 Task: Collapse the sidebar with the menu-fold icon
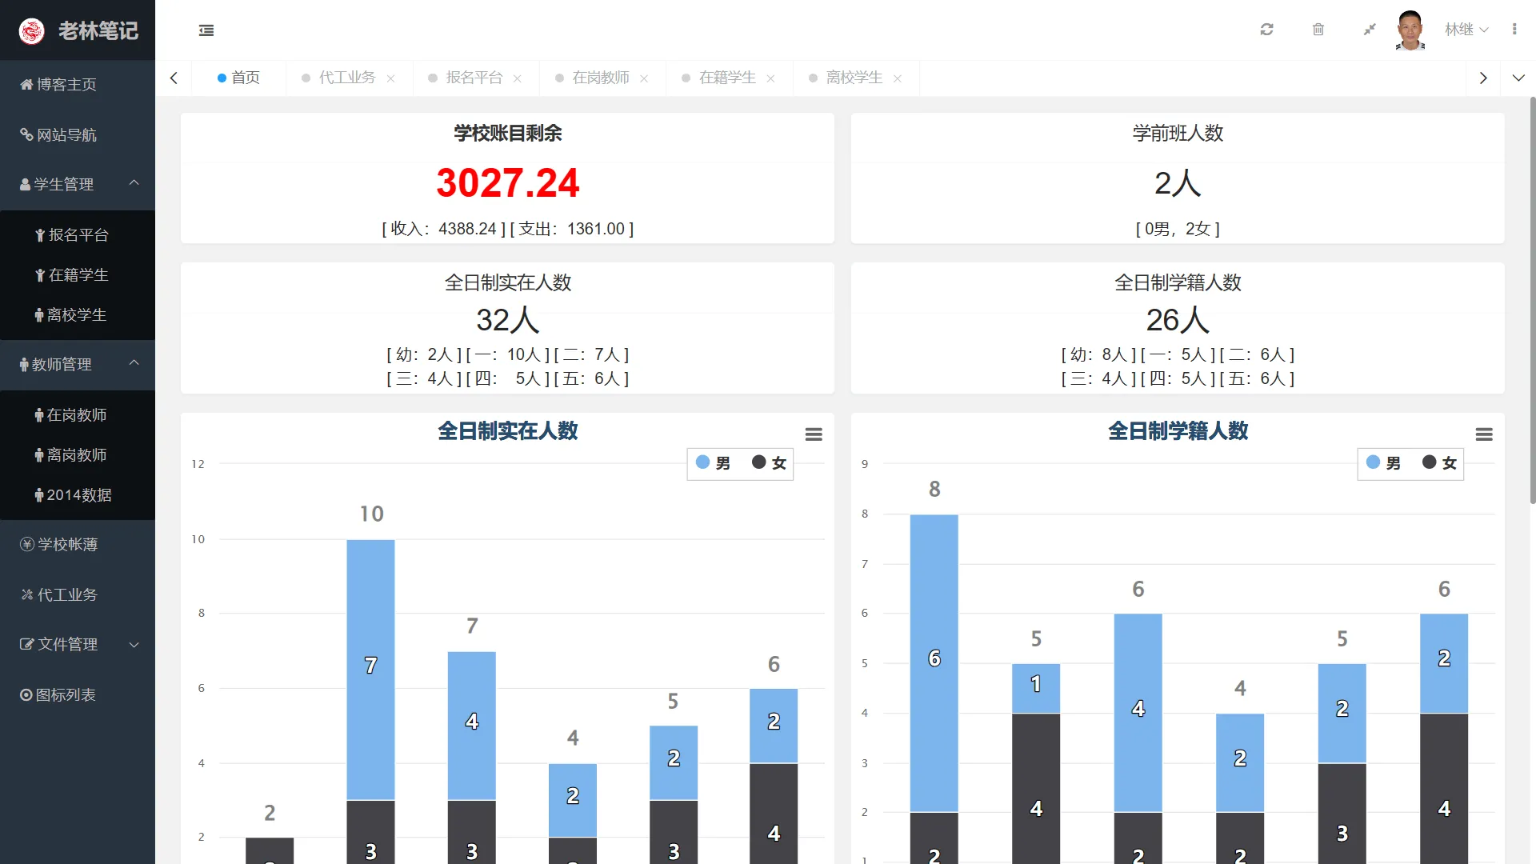pyautogui.click(x=206, y=30)
